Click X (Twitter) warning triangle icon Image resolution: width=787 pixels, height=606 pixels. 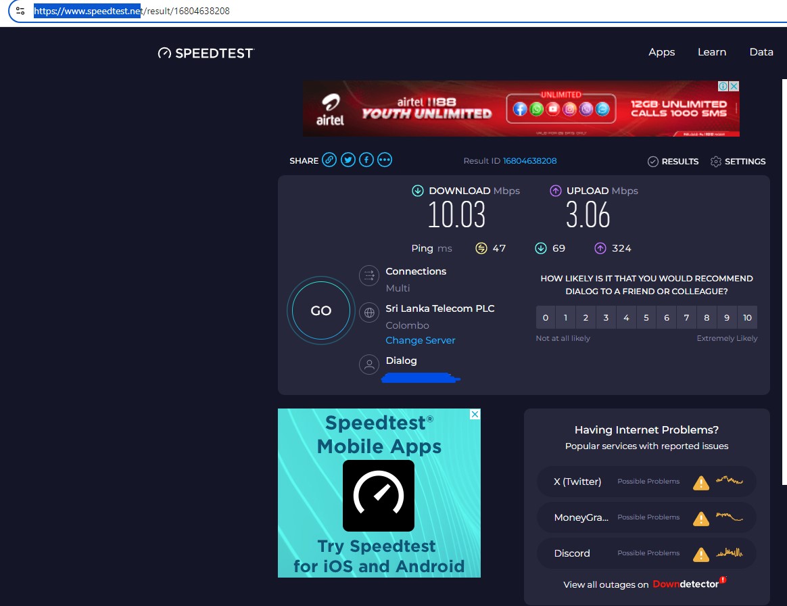coord(700,482)
